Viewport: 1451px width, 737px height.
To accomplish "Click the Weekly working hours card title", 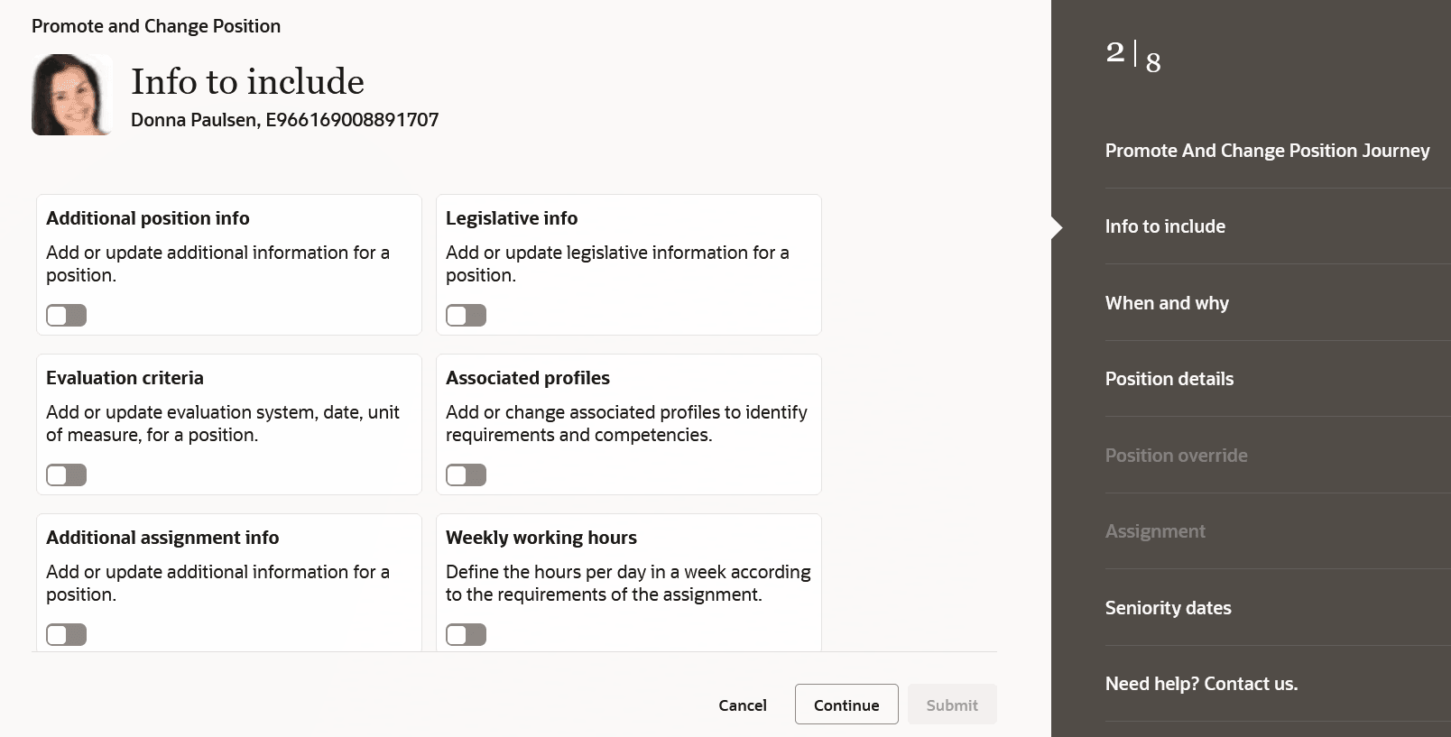I will click(x=541, y=538).
